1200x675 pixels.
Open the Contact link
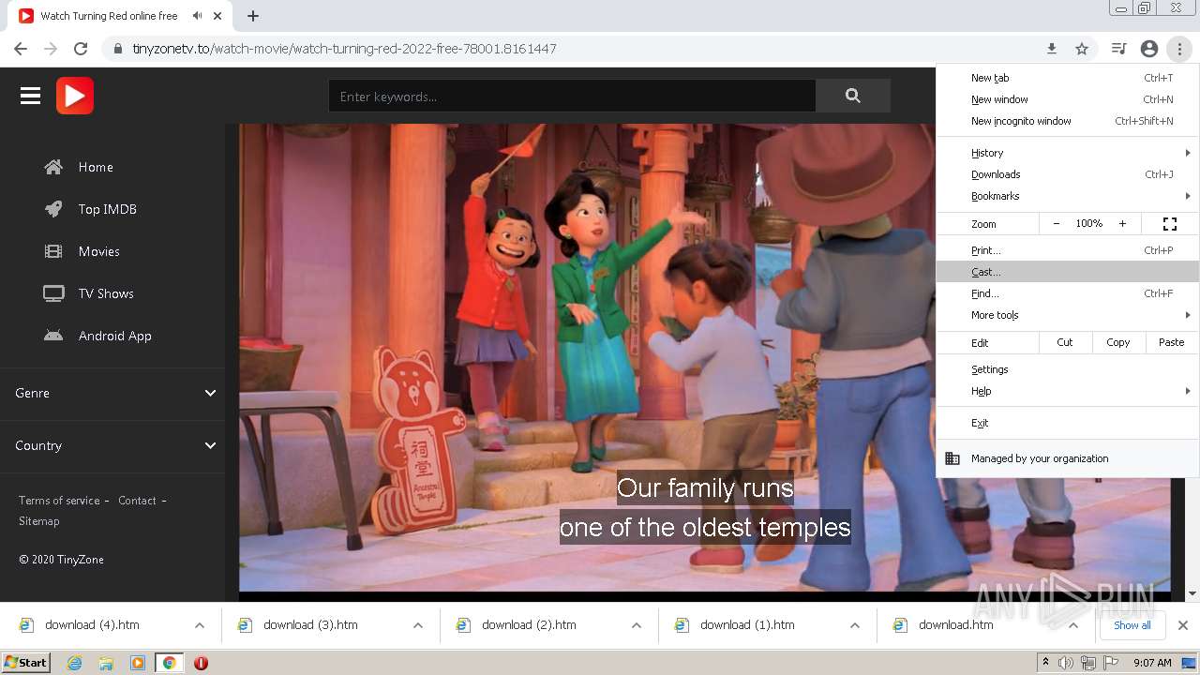pyautogui.click(x=137, y=501)
